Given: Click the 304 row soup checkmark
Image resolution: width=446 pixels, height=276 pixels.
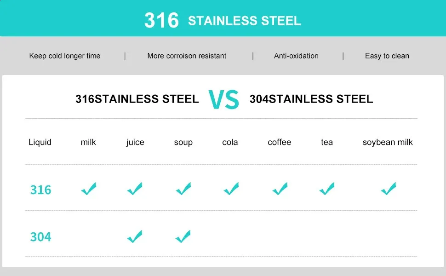Looking at the screenshot, I should tap(183, 237).
